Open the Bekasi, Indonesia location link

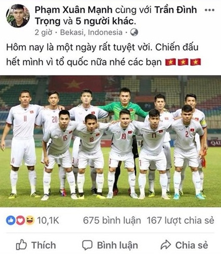(x=91, y=33)
